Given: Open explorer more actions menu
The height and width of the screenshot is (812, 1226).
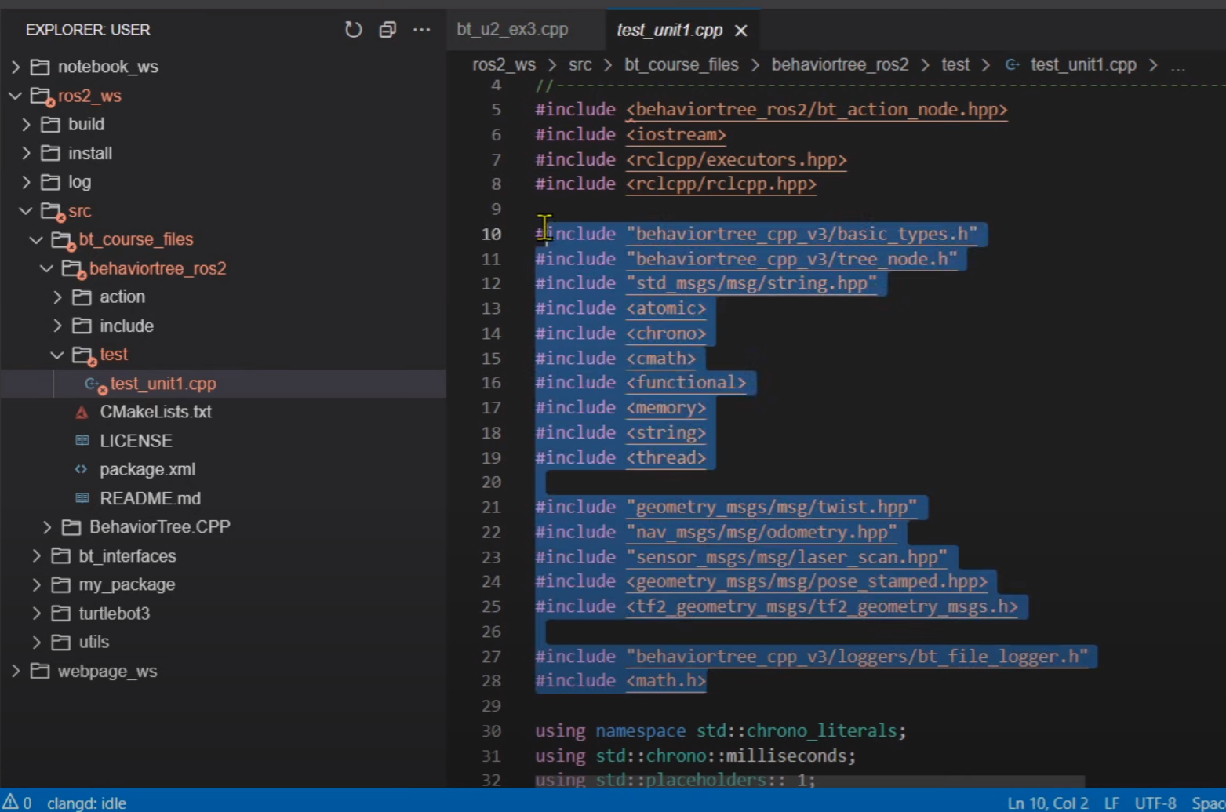Looking at the screenshot, I should point(421,30).
